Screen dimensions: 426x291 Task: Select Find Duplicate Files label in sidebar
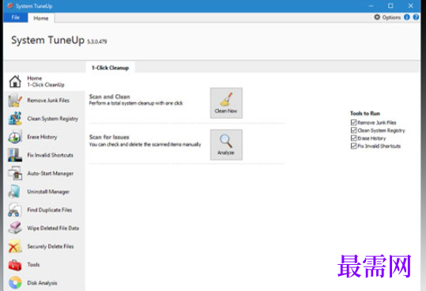(x=50, y=210)
